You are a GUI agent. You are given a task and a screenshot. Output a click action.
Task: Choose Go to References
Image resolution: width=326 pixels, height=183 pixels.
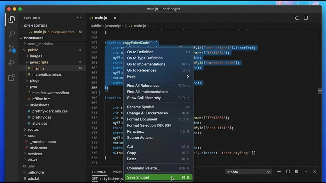158,70
